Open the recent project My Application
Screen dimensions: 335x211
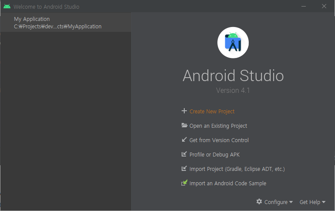[65, 22]
